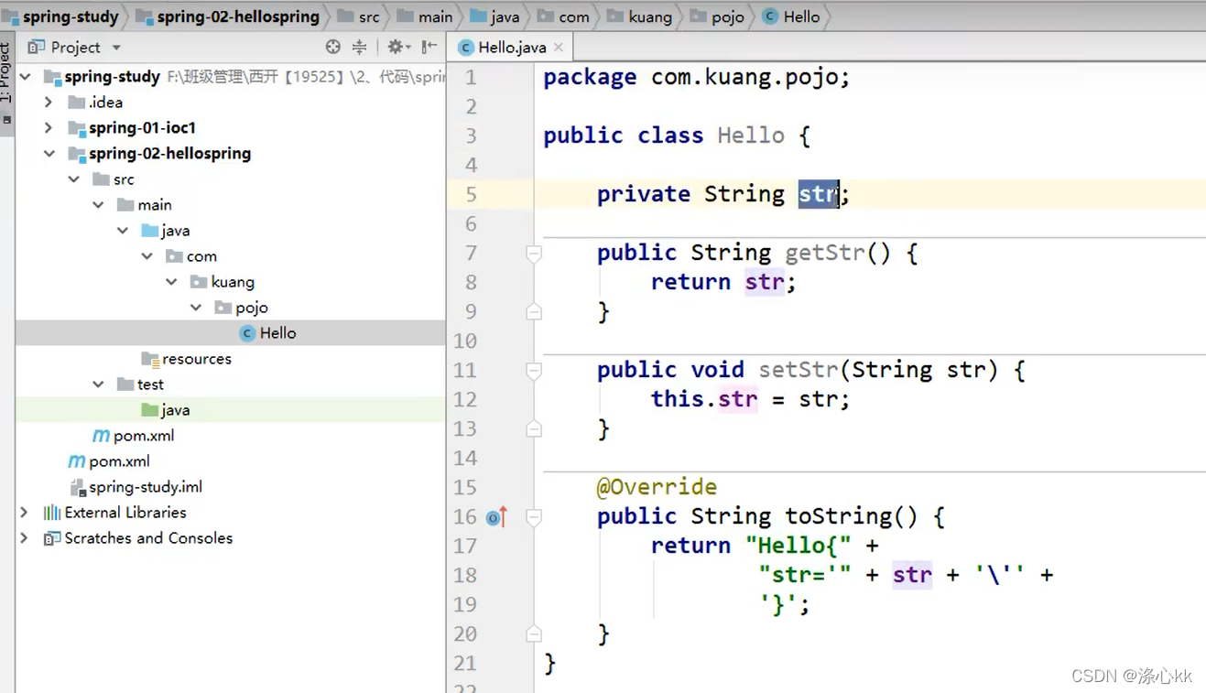The width and height of the screenshot is (1206, 693).
Task: Collapse the pojo package arrow
Action: [197, 308]
